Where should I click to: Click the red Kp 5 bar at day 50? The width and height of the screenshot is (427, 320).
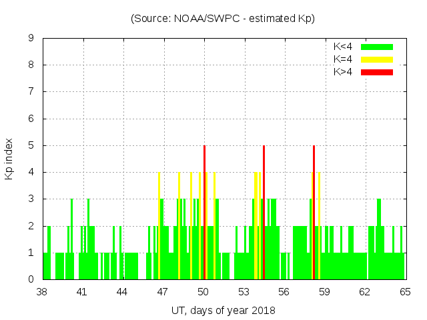(x=204, y=212)
